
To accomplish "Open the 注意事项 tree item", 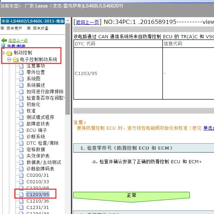I will coord(36,66).
